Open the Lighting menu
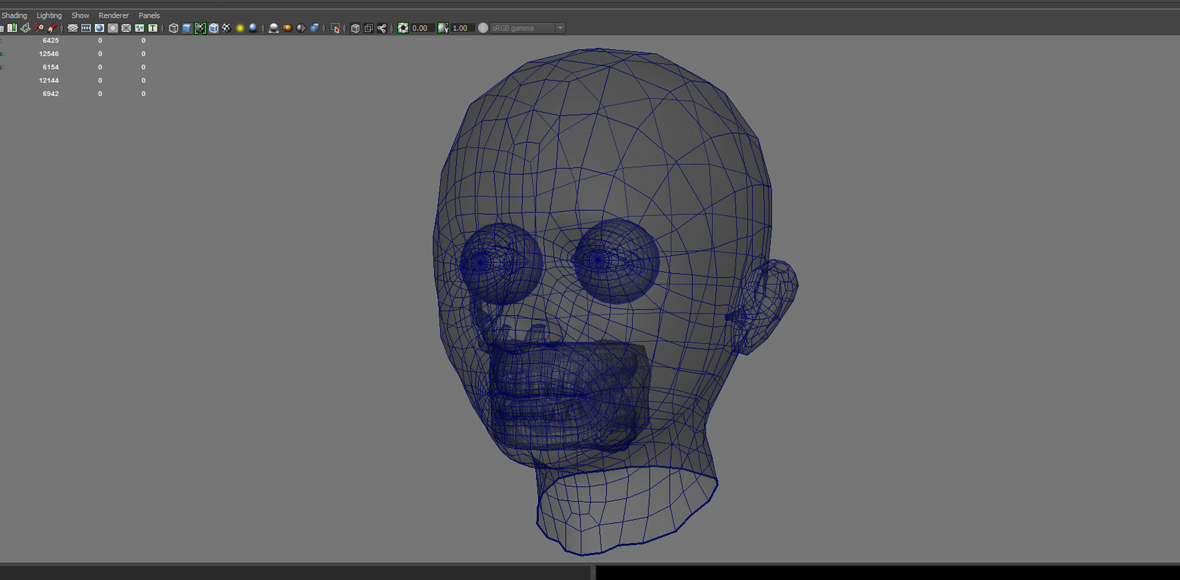 [49, 15]
